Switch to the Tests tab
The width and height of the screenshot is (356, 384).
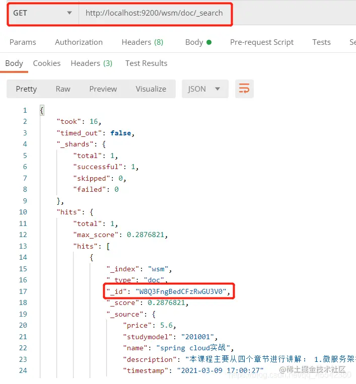(x=321, y=42)
